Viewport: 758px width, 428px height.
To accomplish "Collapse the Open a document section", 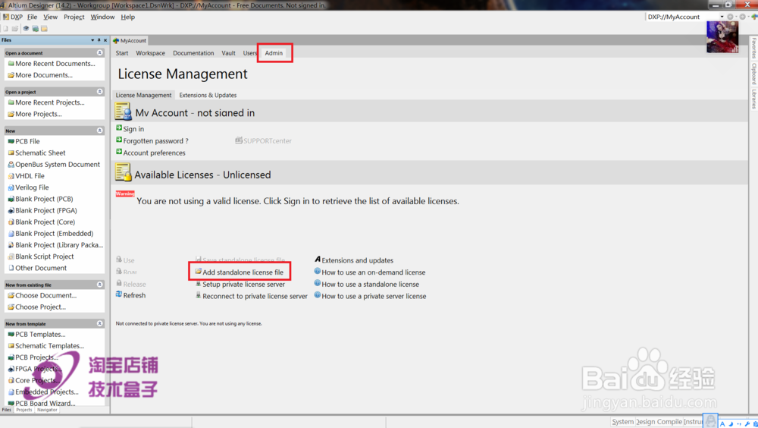I will point(99,53).
